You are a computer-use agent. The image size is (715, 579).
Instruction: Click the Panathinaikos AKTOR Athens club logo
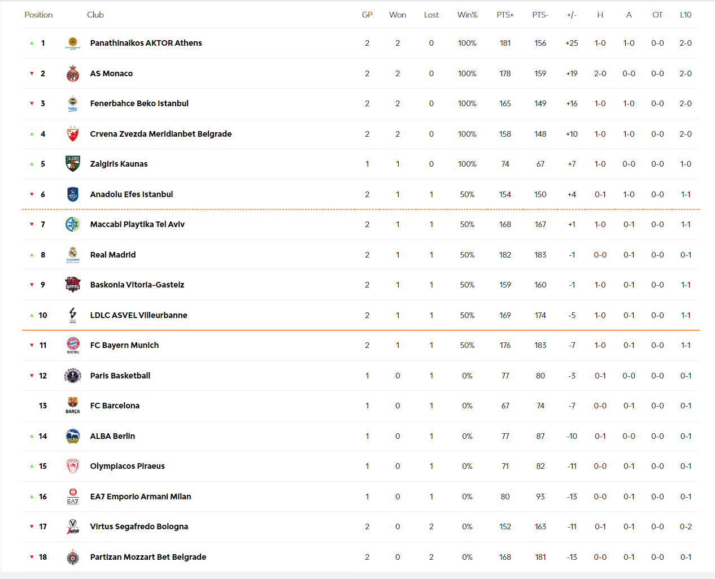(73, 43)
